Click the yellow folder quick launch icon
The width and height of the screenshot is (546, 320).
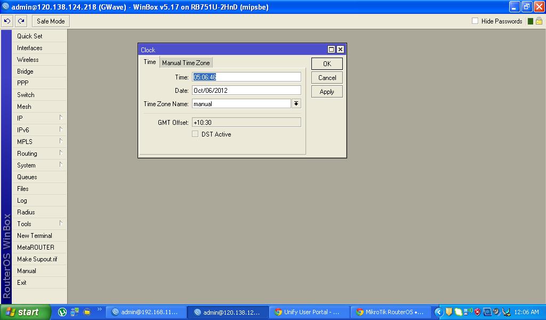(87, 312)
